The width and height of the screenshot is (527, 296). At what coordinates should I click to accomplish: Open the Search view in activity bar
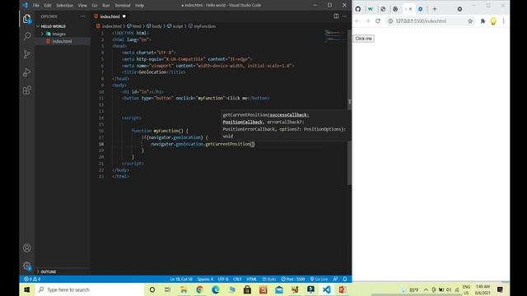tap(27, 36)
